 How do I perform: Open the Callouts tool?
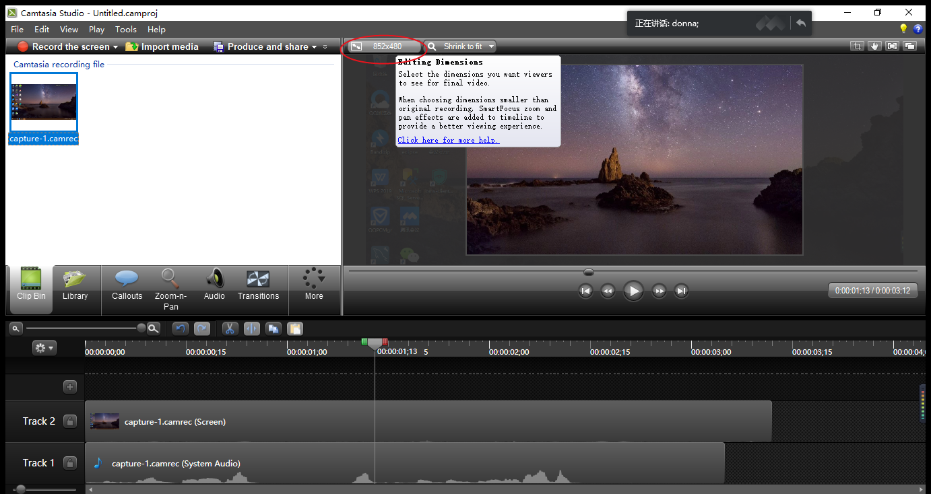(x=127, y=285)
